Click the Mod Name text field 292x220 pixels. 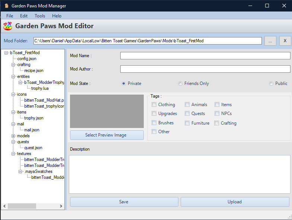205,56
